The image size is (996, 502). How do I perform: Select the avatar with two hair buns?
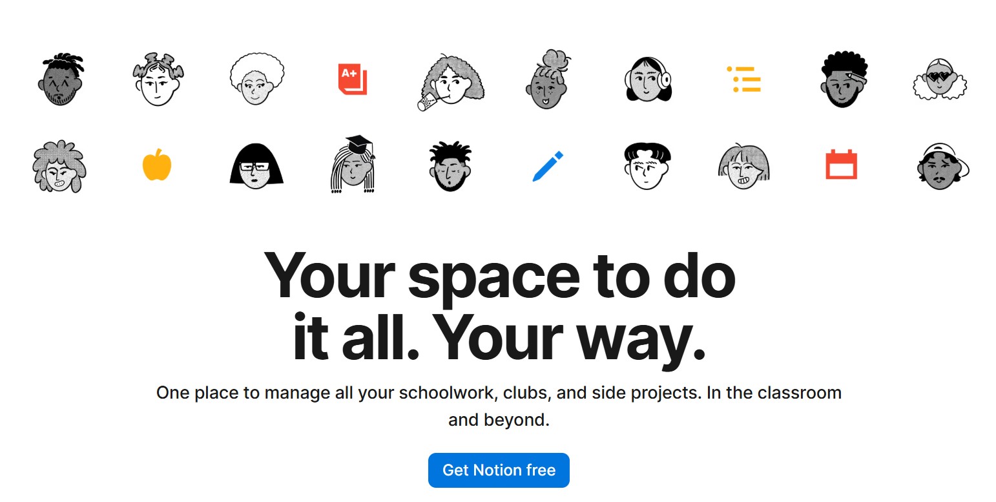pos(158,79)
